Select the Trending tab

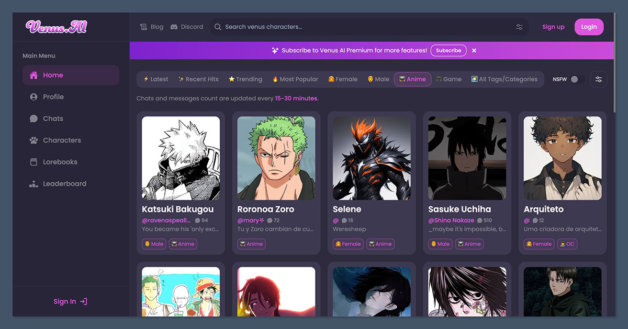[x=245, y=79]
